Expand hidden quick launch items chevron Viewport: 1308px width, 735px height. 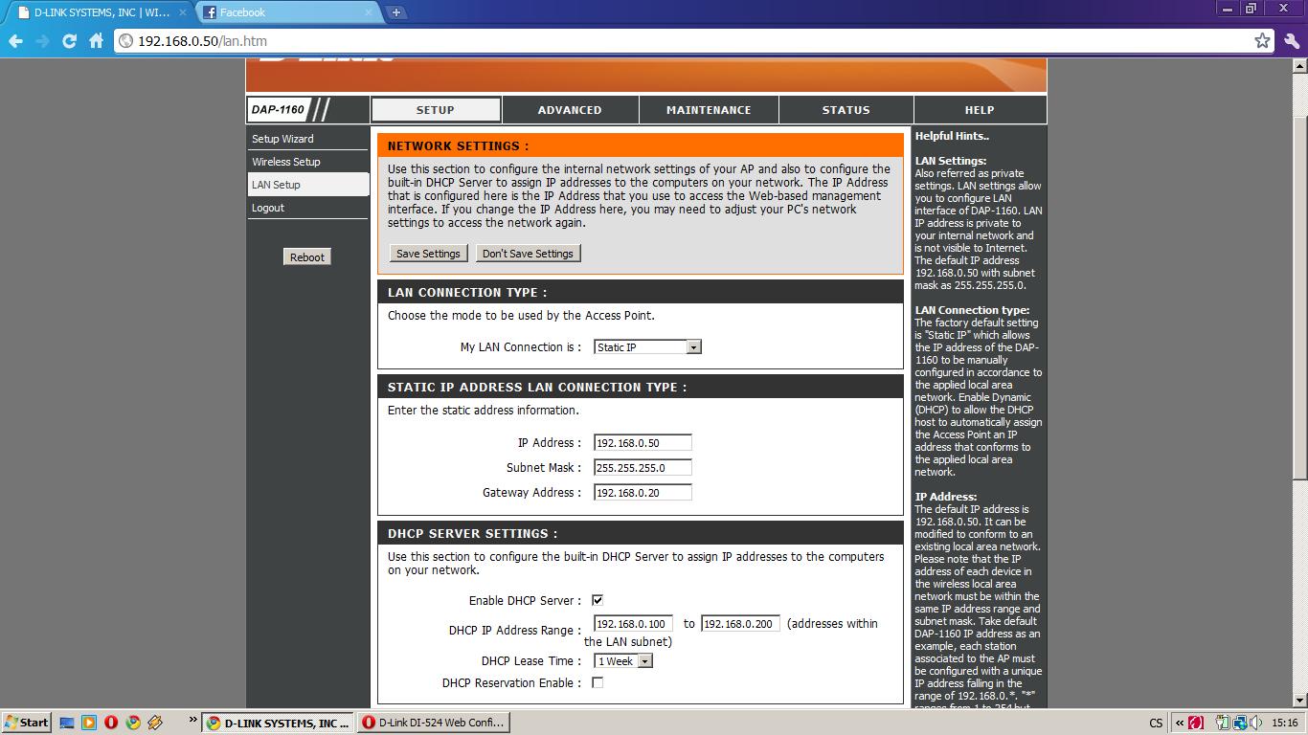(x=192, y=720)
